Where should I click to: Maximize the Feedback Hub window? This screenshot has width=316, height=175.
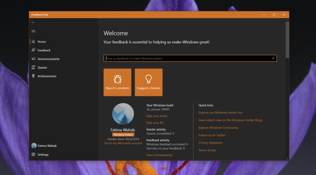(274, 15)
